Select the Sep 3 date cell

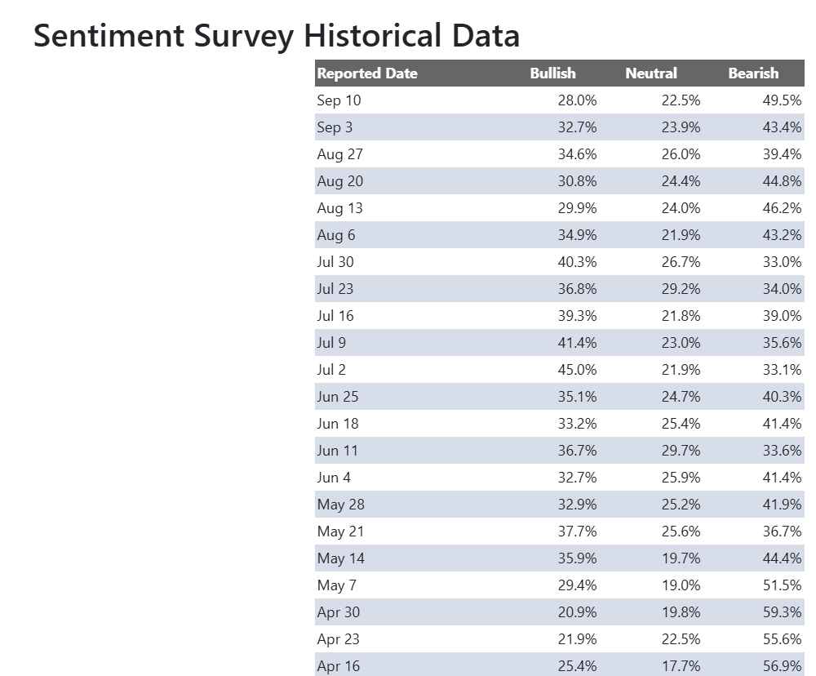pyautogui.click(x=335, y=127)
